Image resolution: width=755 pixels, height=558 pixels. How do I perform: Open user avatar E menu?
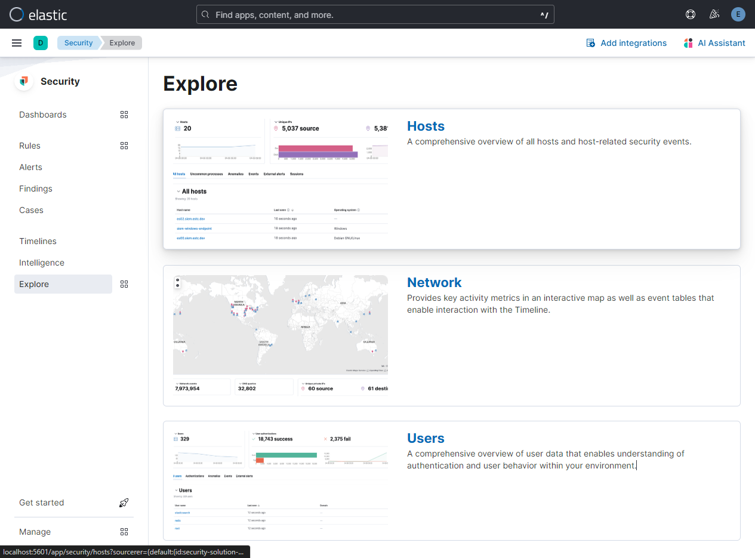738,14
